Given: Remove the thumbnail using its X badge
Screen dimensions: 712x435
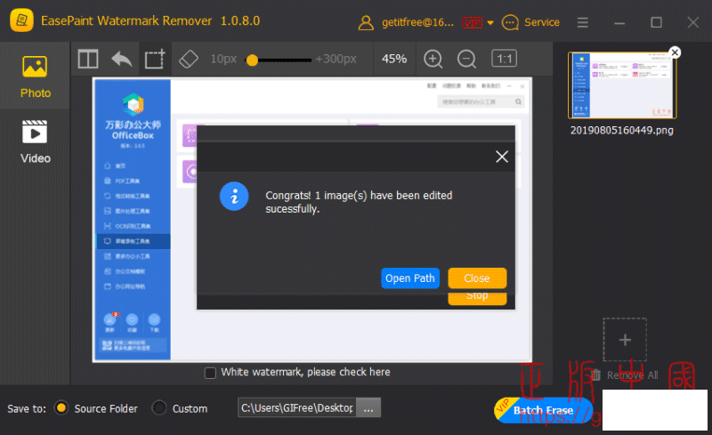Looking at the screenshot, I should (x=676, y=52).
